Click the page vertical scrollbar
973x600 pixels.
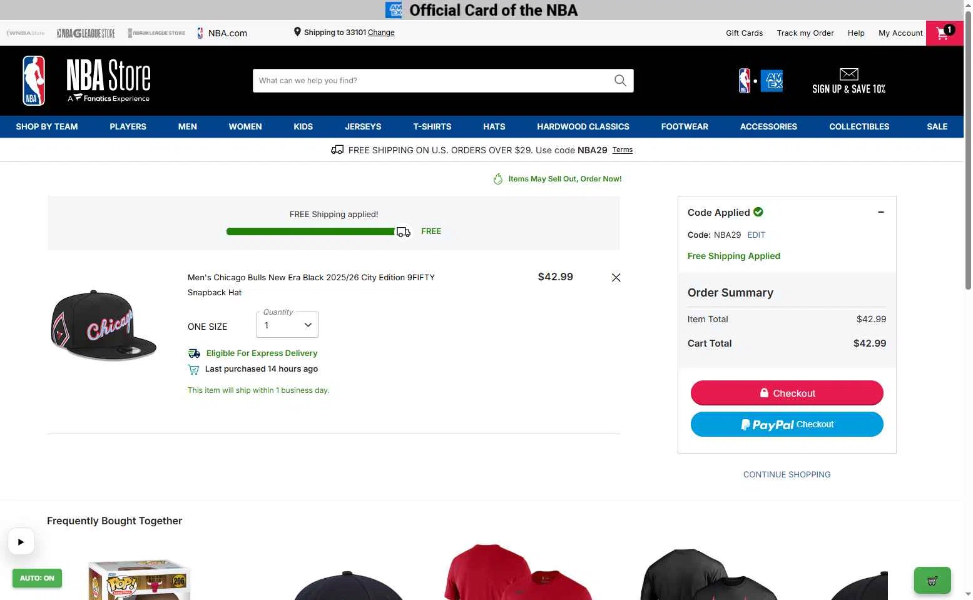coord(968,150)
